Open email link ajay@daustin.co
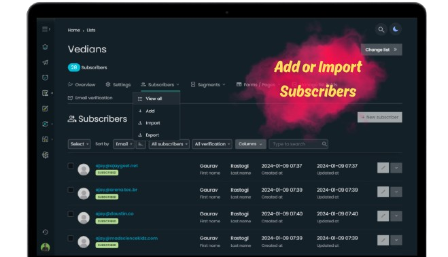Screen dimensions: 448x257 click(x=114, y=214)
